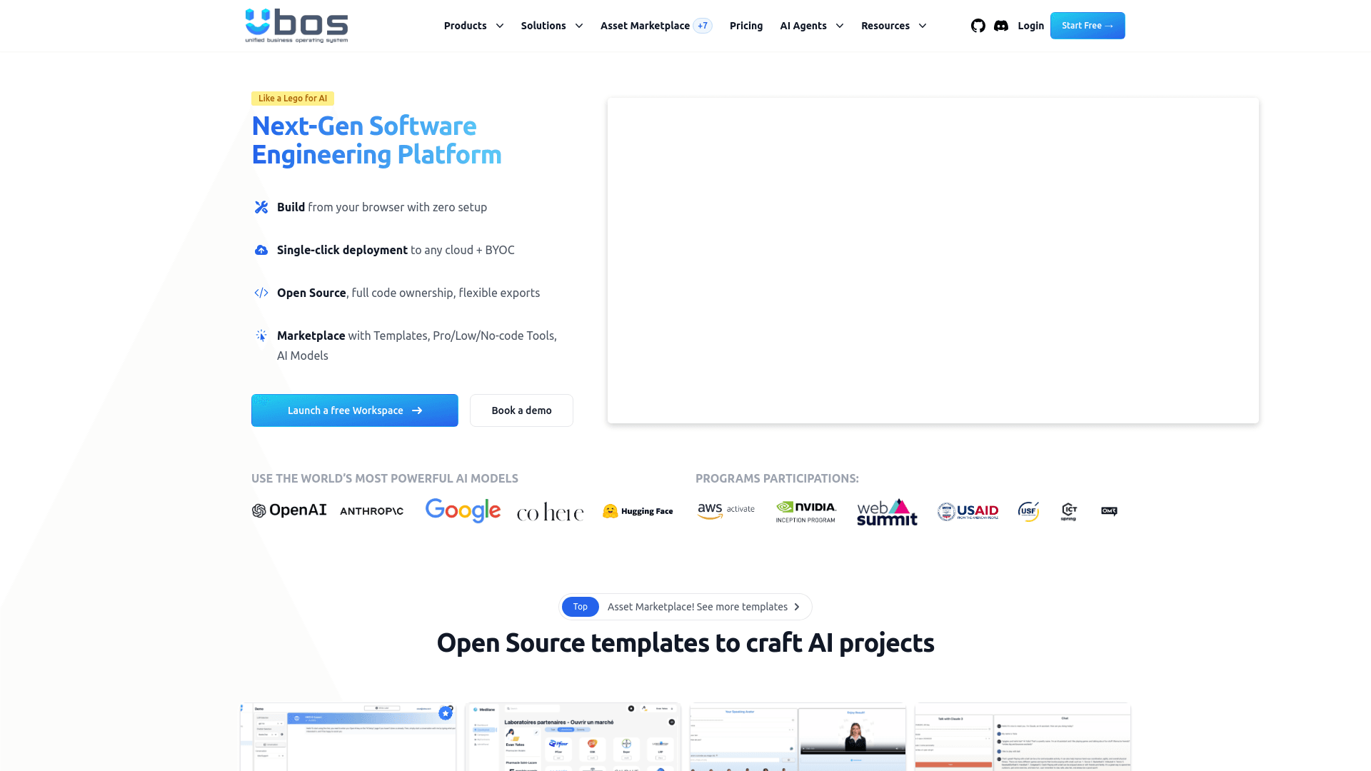Open the GitHub icon link

[978, 26]
